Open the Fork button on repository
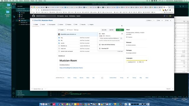This screenshot has height=106, width=189. [x=167, y=20]
